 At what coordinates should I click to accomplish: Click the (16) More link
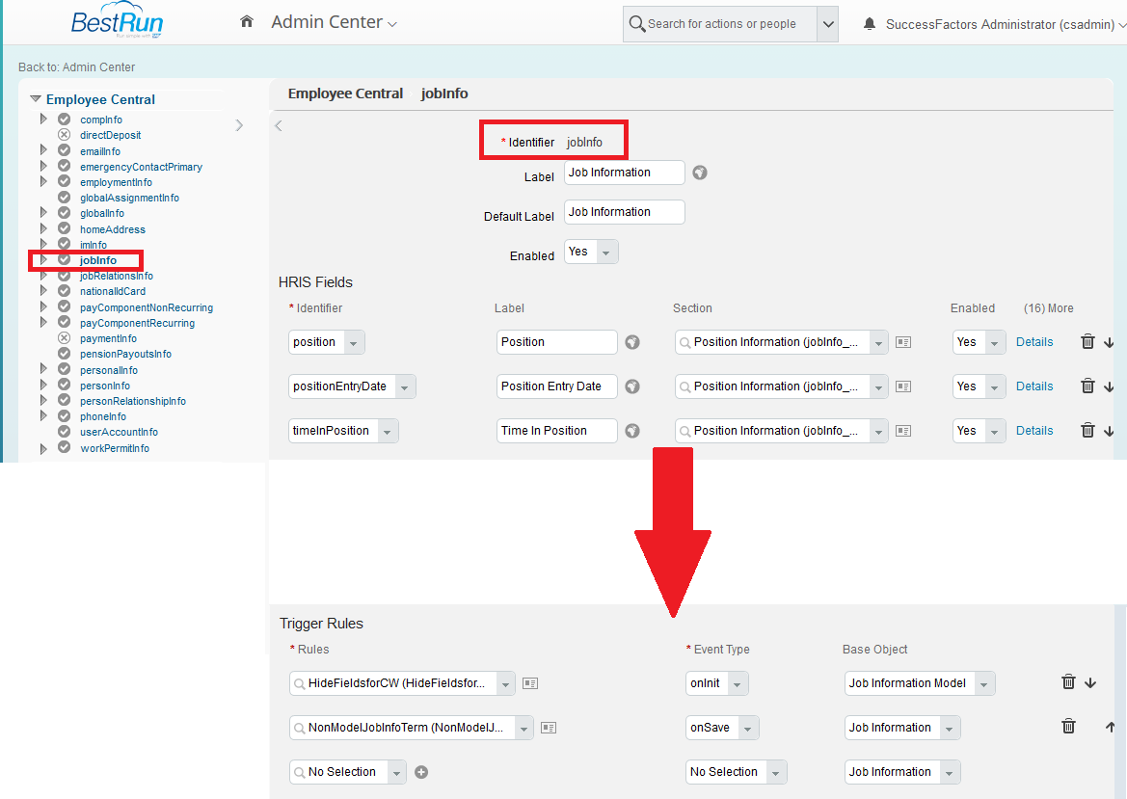(x=1048, y=308)
